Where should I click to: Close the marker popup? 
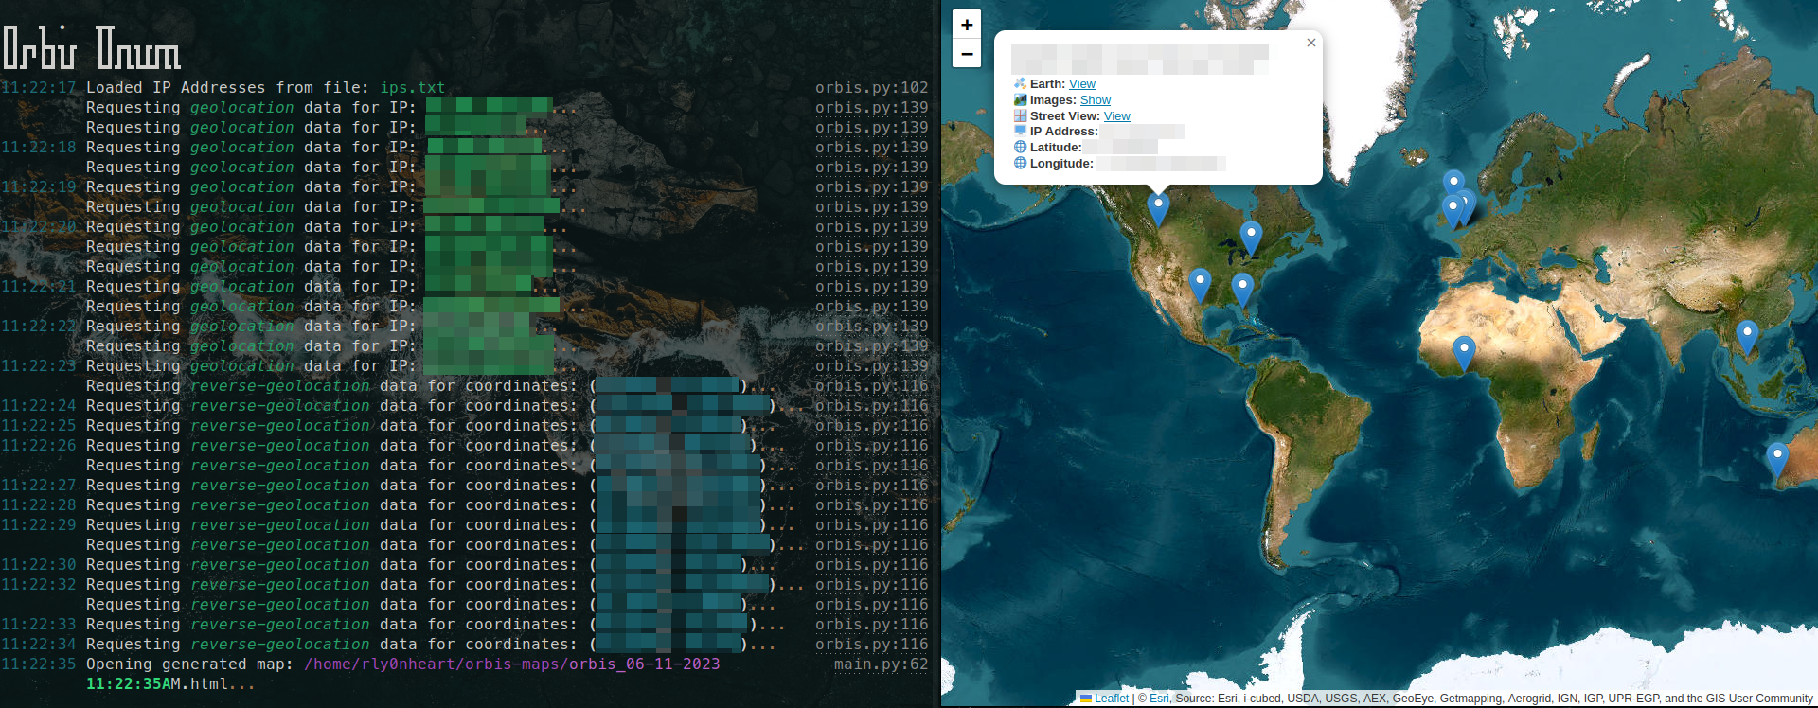click(1310, 43)
